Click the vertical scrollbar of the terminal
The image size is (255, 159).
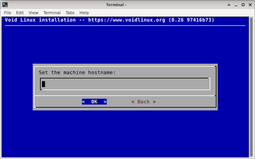[x=251, y=87]
